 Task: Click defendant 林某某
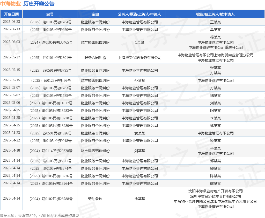216,125
